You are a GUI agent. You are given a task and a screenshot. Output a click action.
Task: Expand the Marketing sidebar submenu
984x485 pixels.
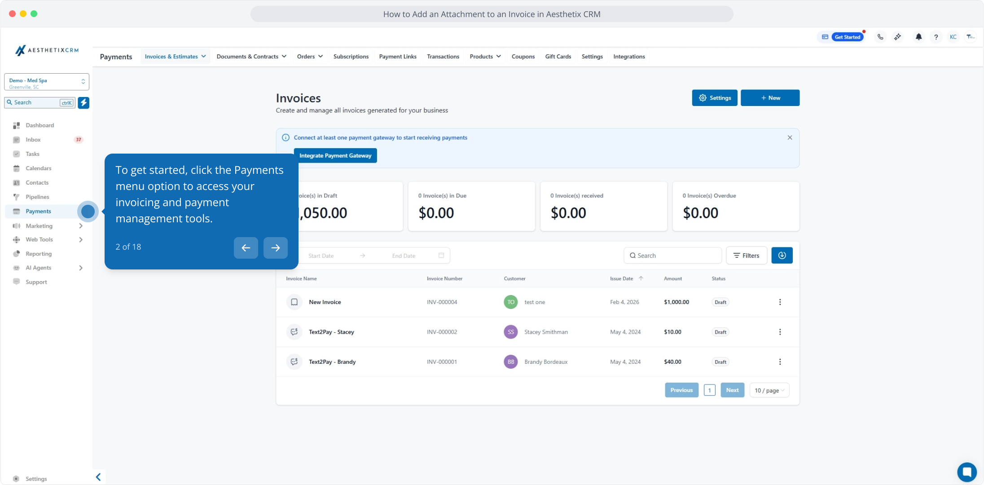[81, 226]
